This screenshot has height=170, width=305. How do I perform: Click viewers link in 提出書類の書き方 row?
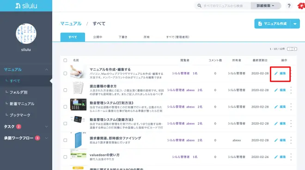(x=185, y=90)
